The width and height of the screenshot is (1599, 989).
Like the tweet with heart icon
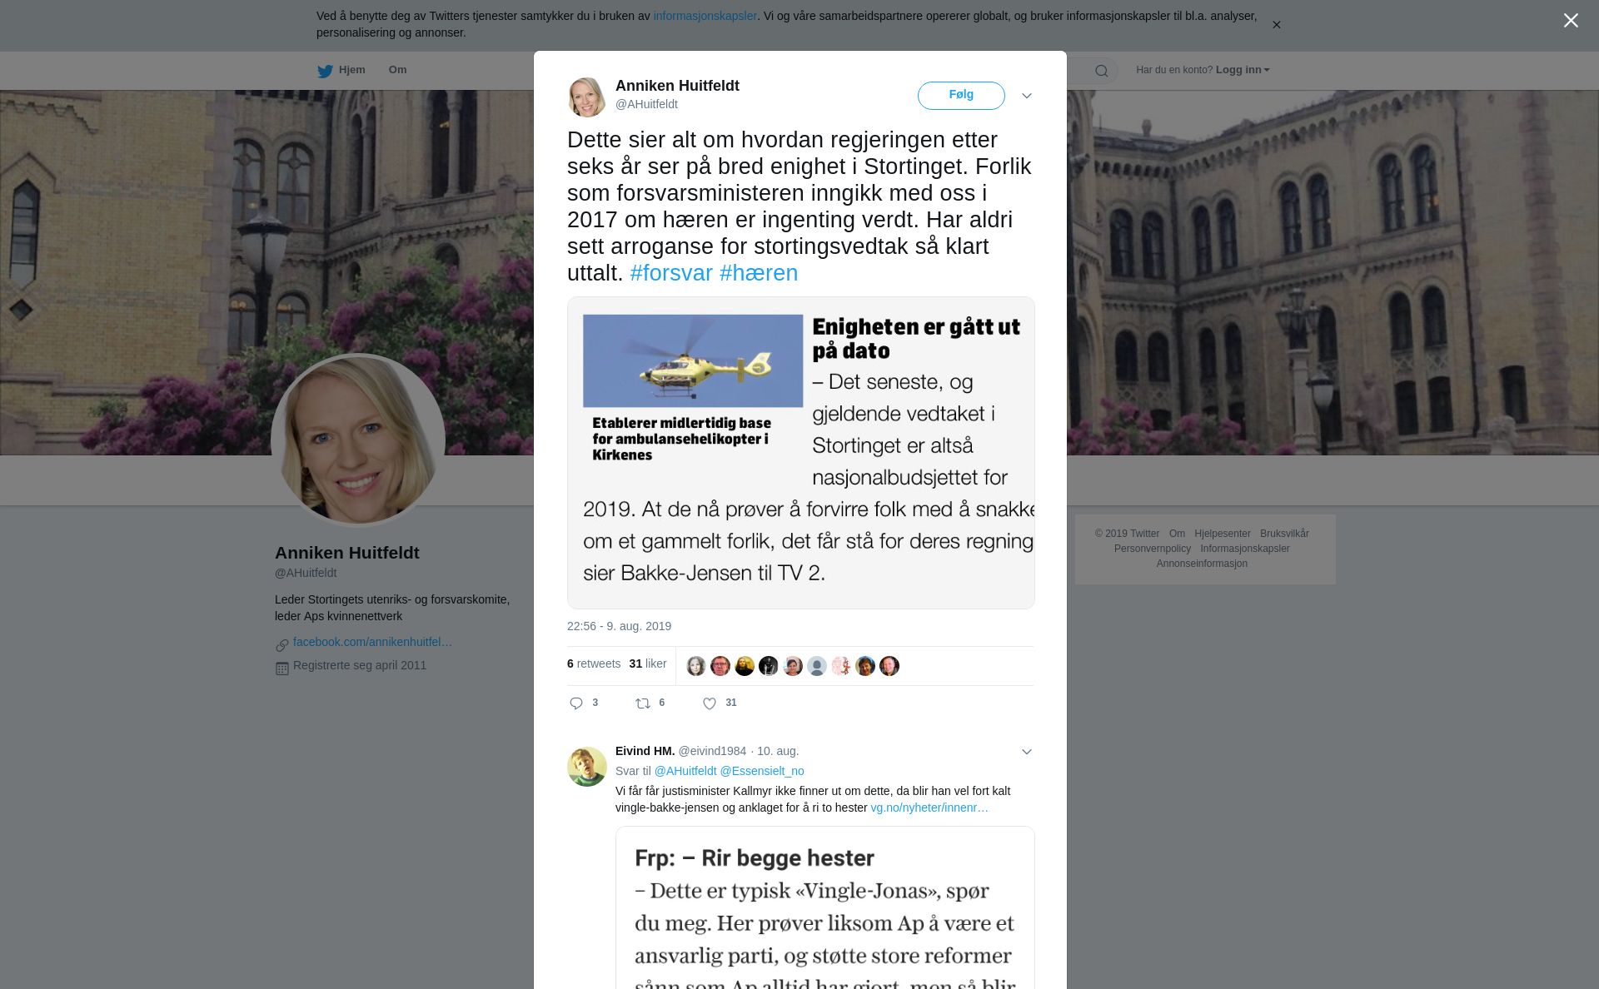710,703
